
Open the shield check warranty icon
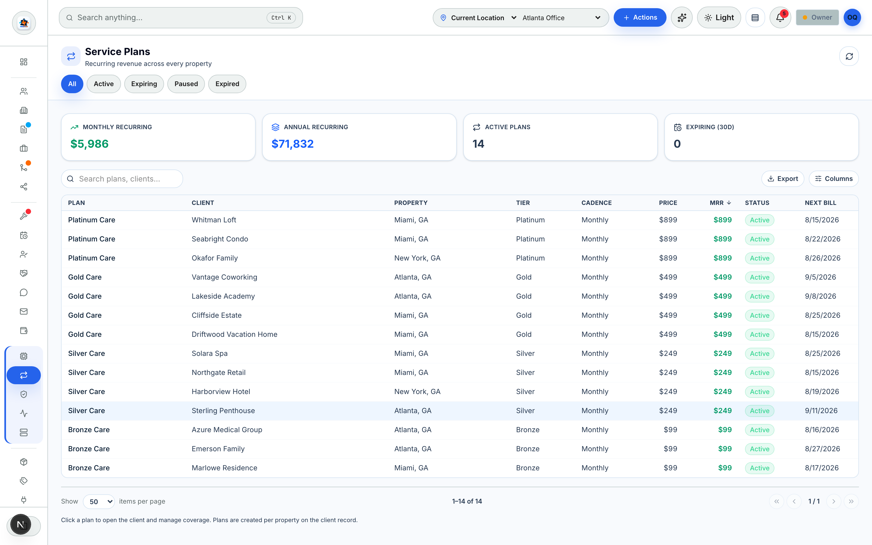(x=24, y=394)
